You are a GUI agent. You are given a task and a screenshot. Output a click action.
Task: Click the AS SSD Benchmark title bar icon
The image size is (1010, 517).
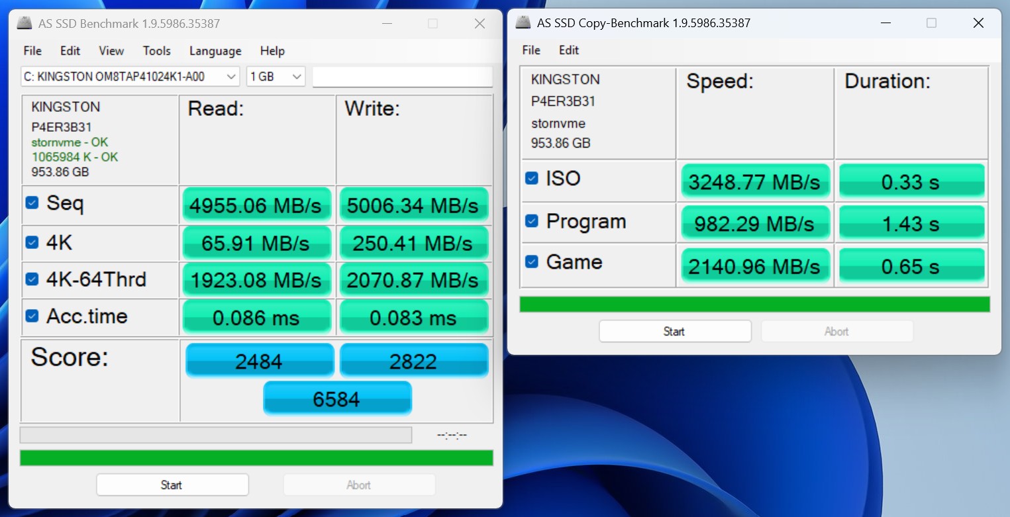pos(25,23)
